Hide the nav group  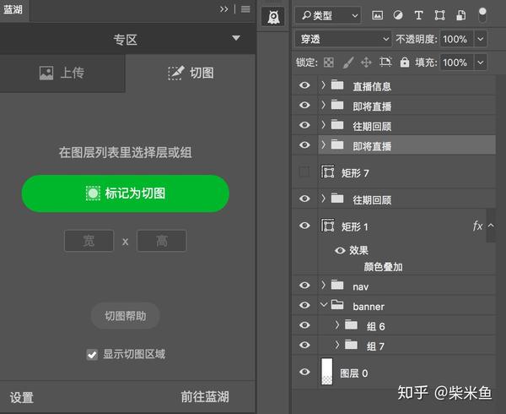coord(304,285)
